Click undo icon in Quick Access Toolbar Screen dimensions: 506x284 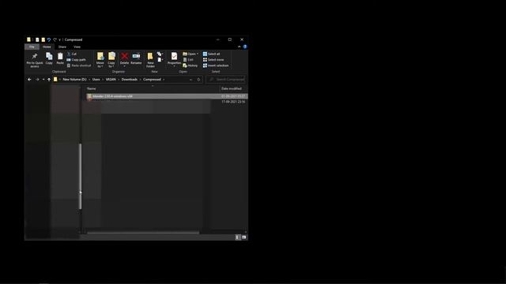(x=49, y=39)
